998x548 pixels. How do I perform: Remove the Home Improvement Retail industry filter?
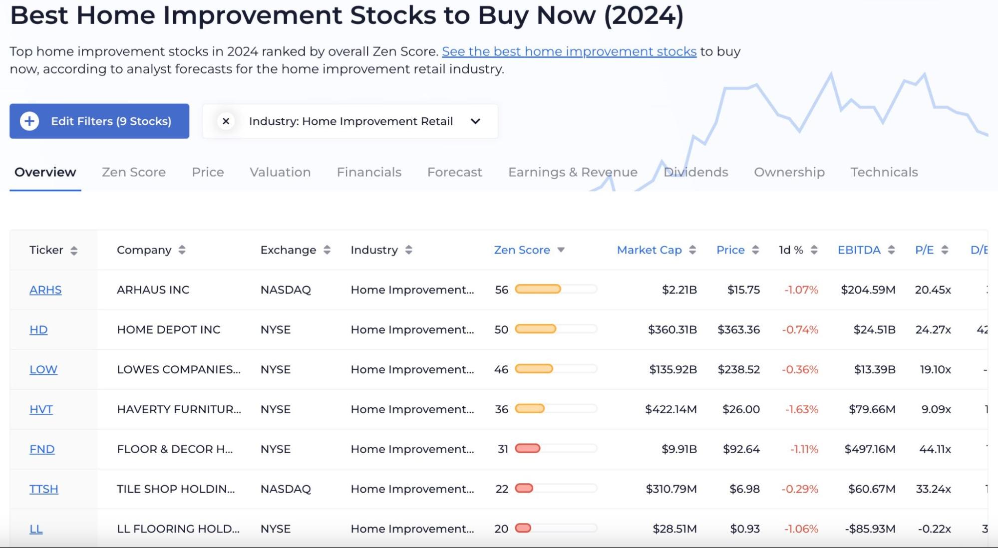coord(226,121)
